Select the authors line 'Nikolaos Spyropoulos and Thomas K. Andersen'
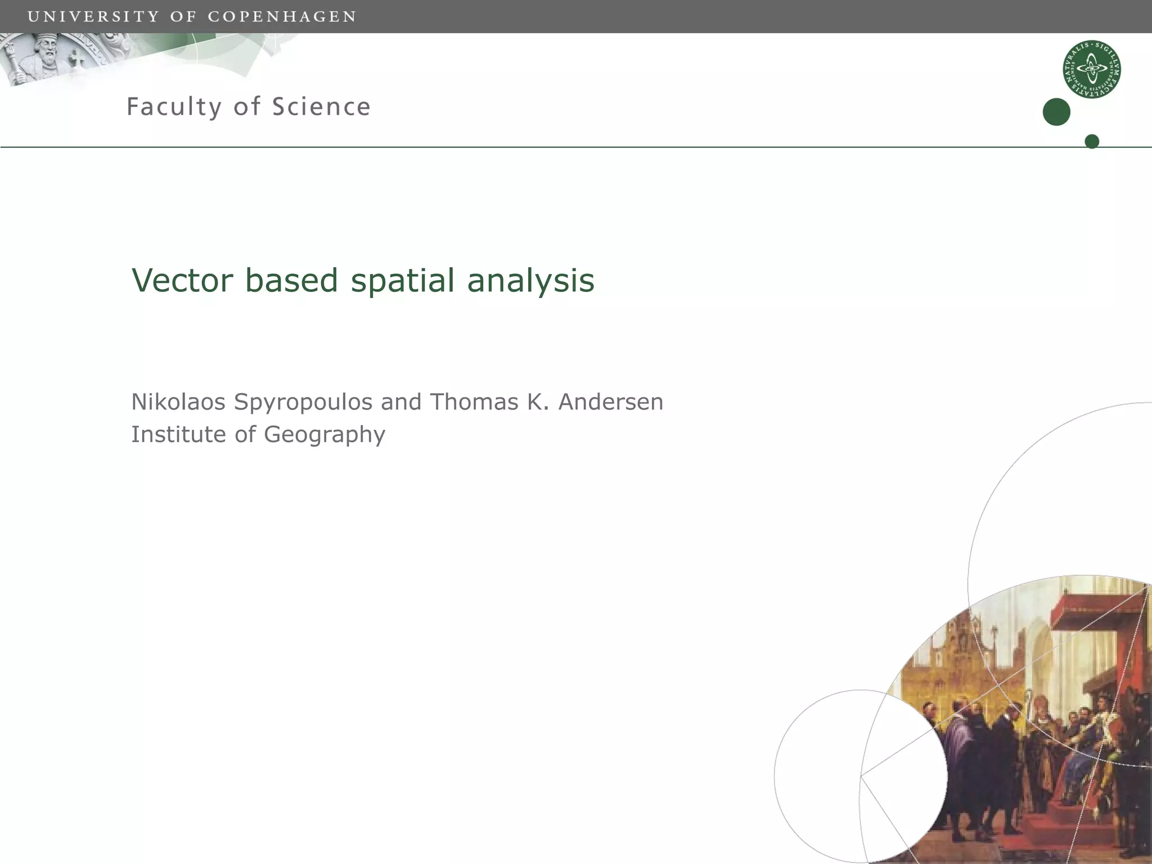This screenshot has height=864, width=1152. click(397, 402)
